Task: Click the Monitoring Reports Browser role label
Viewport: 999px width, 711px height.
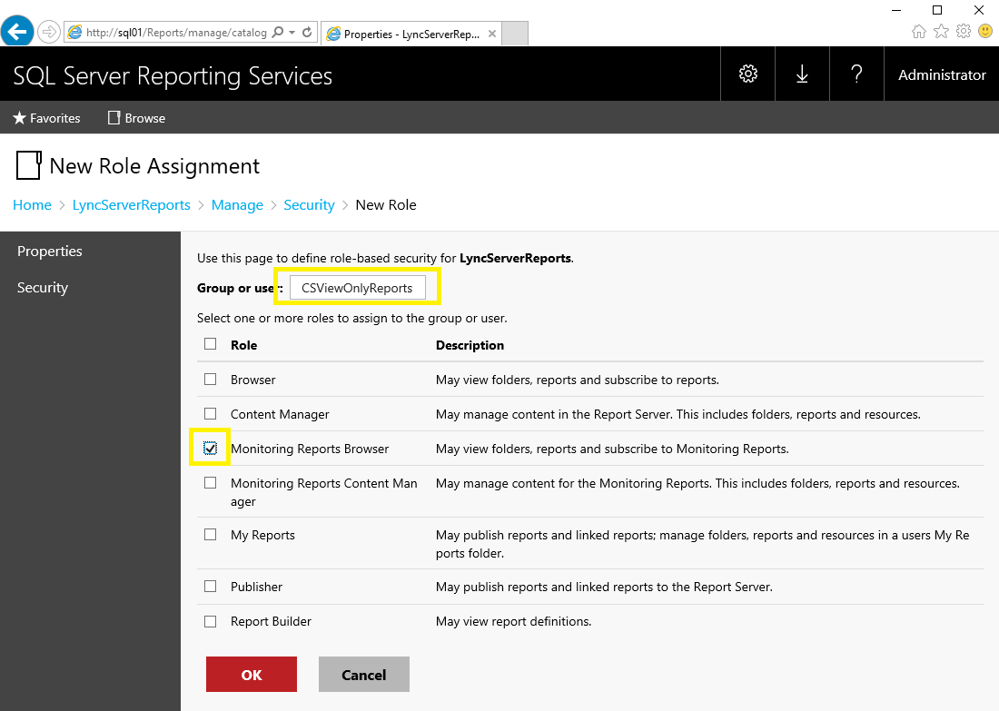Action: tap(310, 449)
